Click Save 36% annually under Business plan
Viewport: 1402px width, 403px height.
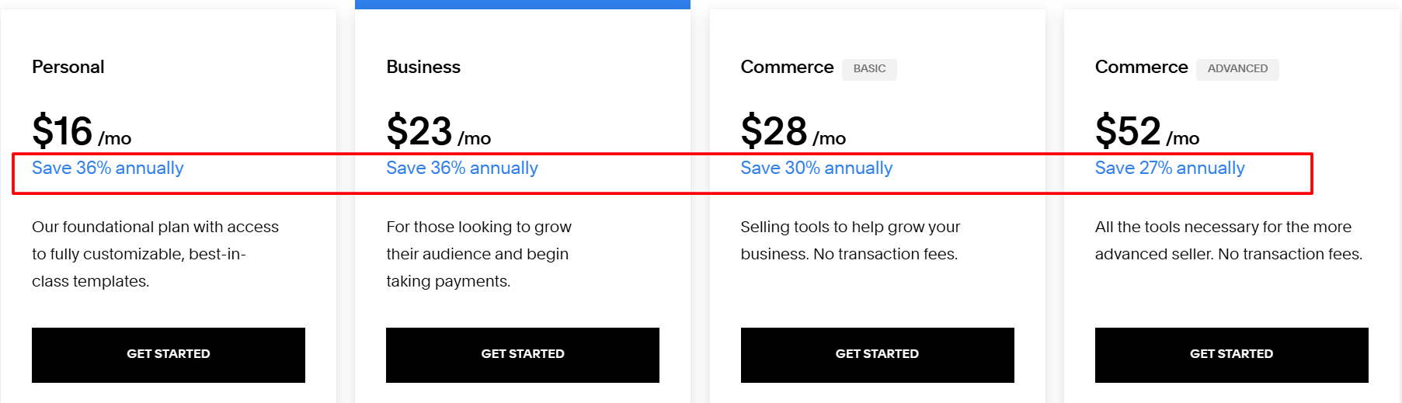click(x=462, y=168)
